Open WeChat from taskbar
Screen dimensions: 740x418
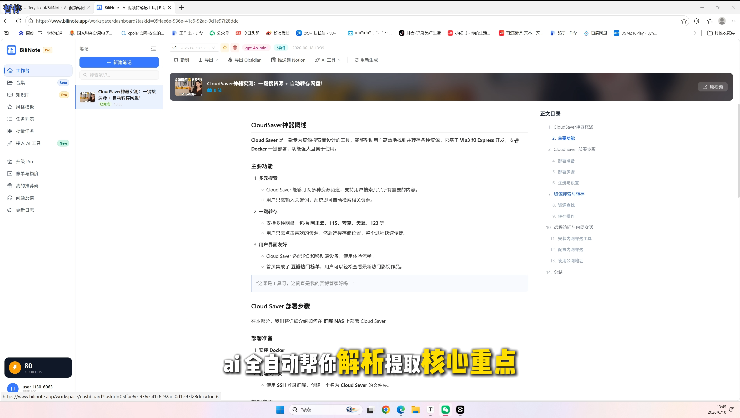(445, 410)
